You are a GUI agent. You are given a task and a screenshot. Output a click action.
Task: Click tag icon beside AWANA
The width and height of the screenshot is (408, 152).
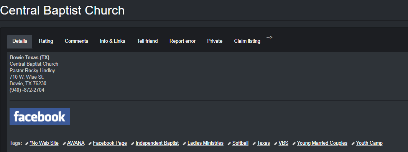pyautogui.click(x=64, y=144)
